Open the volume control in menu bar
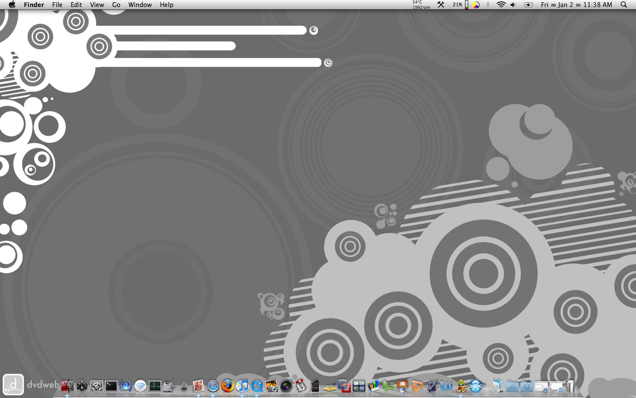 pos(513,4)
